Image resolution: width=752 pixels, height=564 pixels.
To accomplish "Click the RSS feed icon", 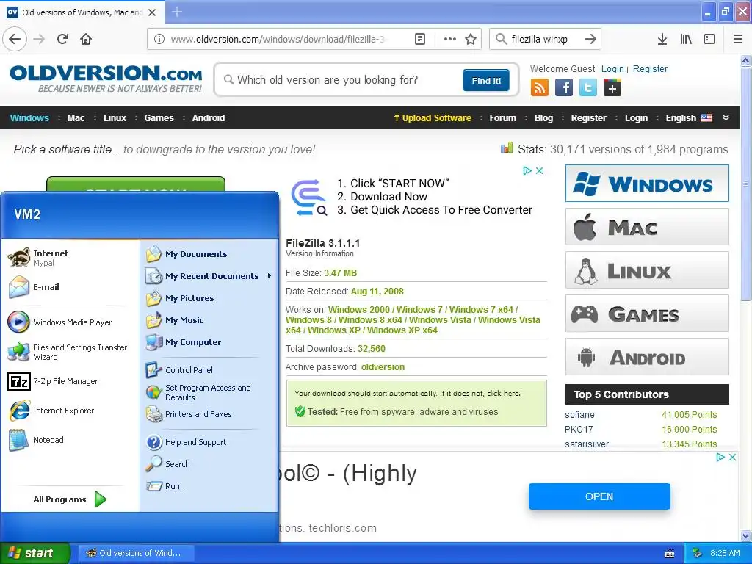I will [x=540, y=88].
